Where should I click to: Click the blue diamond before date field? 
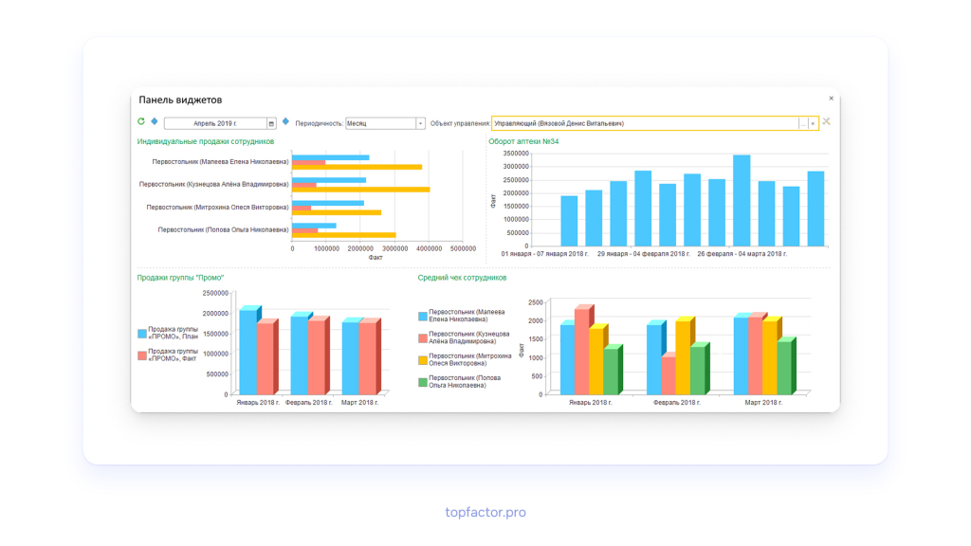155,121
